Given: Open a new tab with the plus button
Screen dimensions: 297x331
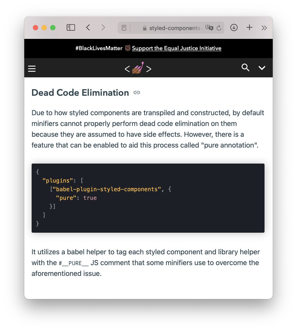Looking at the screenshot, I should click(249, 28).
